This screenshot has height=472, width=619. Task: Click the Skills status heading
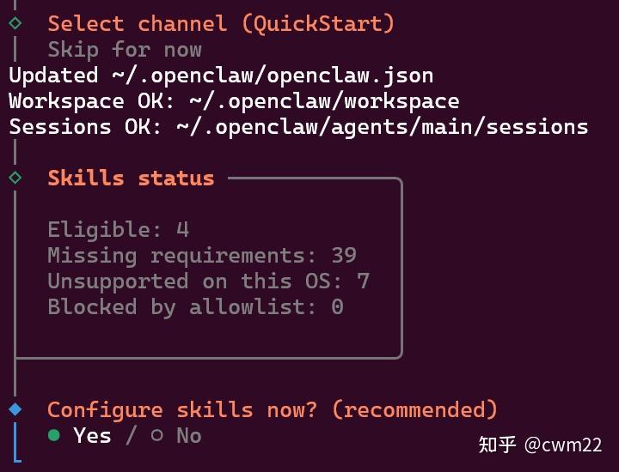click(131, 179)
